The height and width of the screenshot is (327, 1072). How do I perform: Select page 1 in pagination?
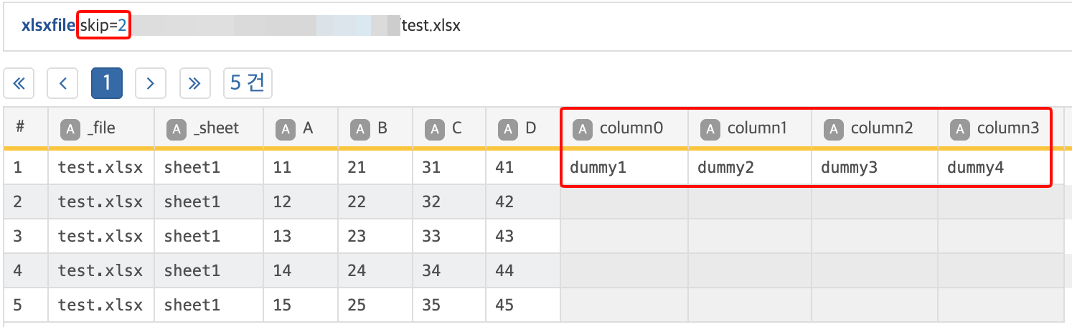coord(106,83)
